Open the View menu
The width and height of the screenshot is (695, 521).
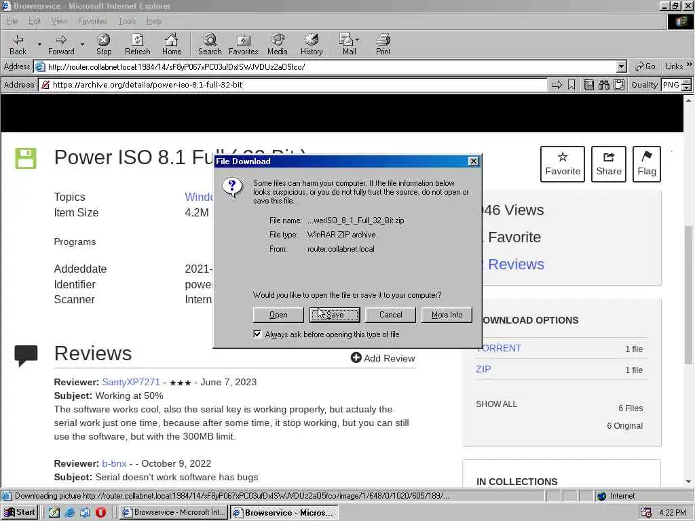pyautogui.click(x=59, y=21)
